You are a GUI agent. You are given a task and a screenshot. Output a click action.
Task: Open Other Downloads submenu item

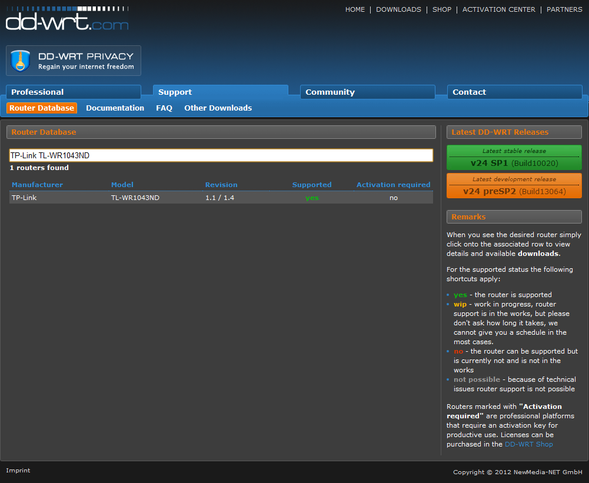[x=218, y=108]
